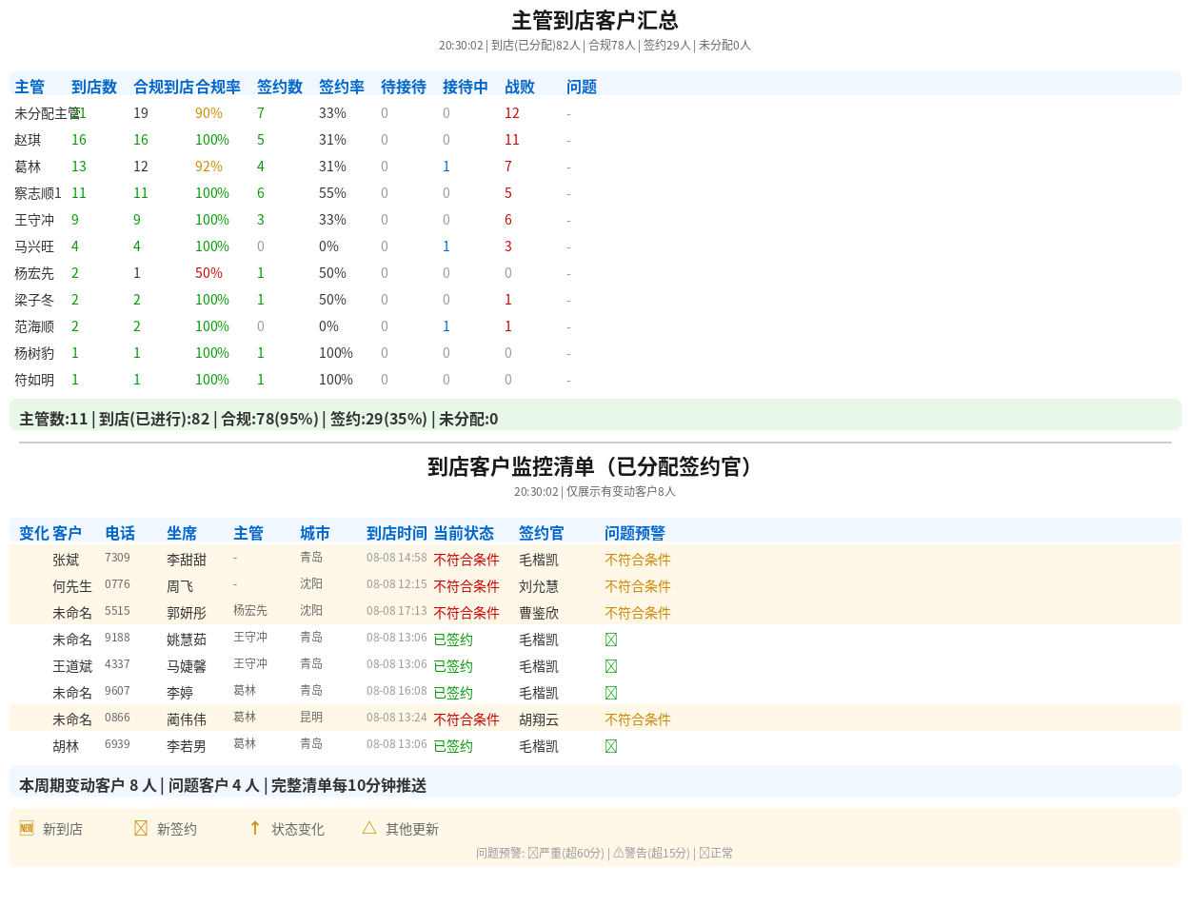Click the 到店数 column header
The height and width of the screenshot is (906, 1190).
[x=94, y=87]
